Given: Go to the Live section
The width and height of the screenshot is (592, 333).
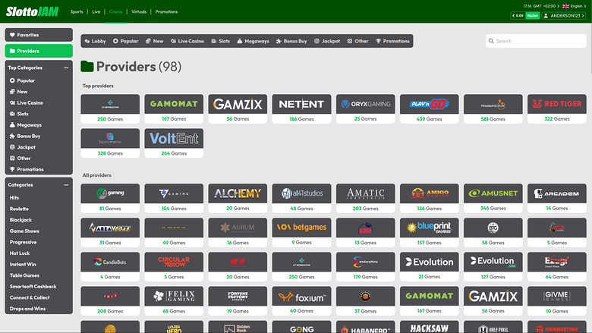Looking at the screenshot, I should coord(96,11).
